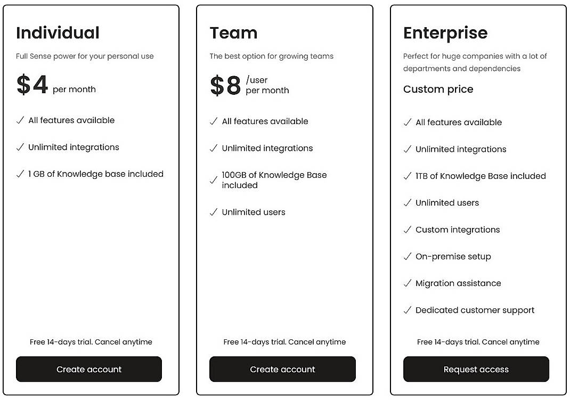
Task: Click the checkmark next to Unlimited users under Team
Action: (x=213, y=212)
